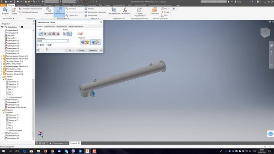Open Windows Start menu
Image resolution: width=274 pixels, height=154 pixels.
3,151
